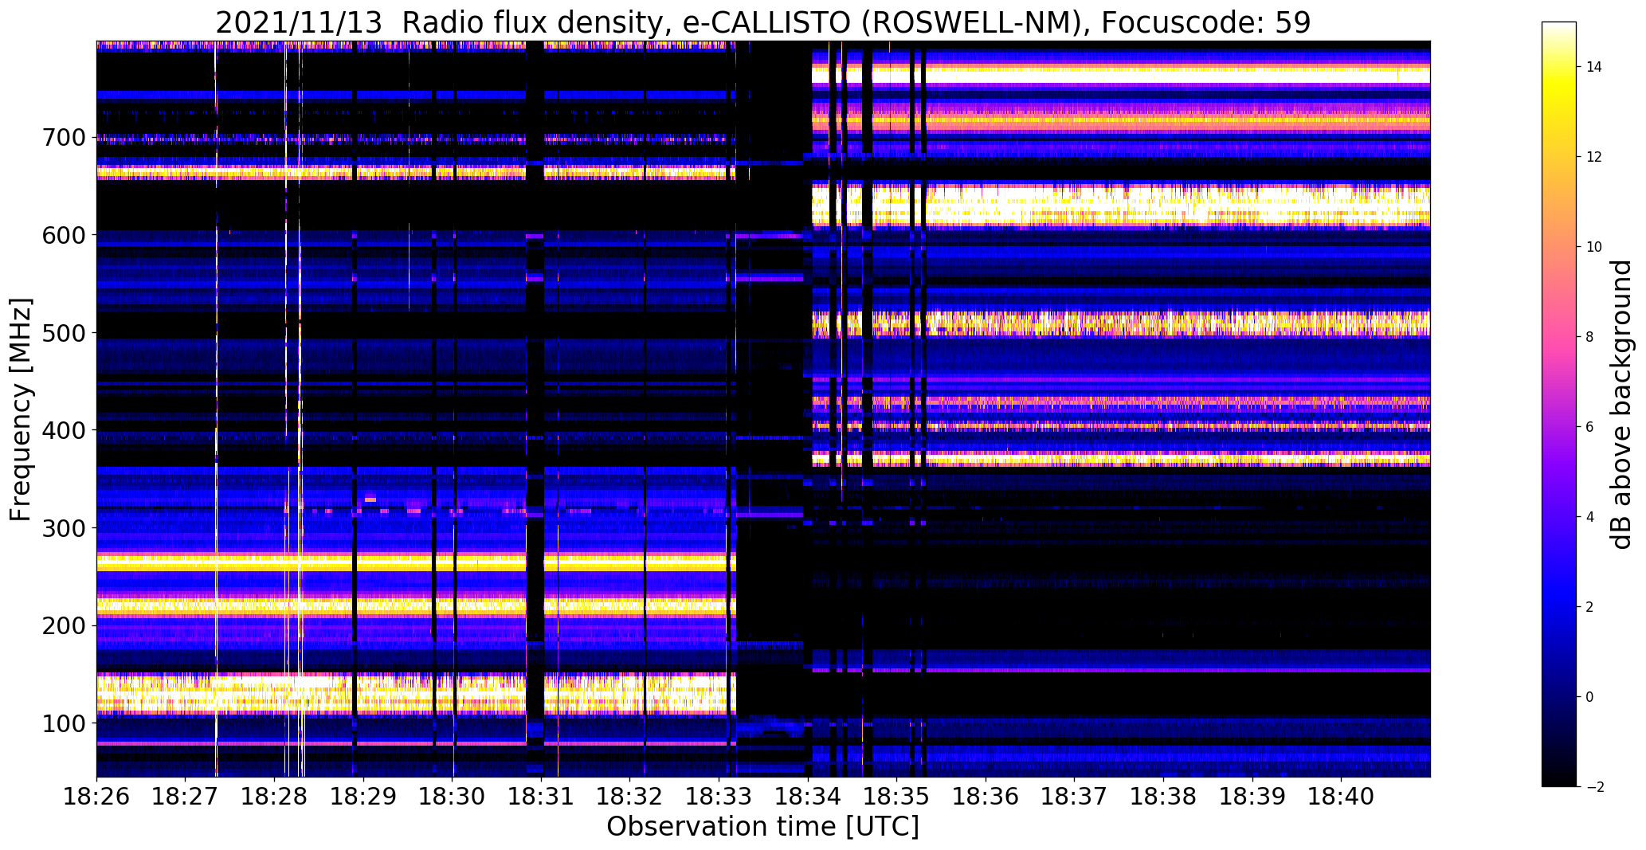This screenshot has height=850, width=1646.
Task: Click the colorbar tick label 8
Action: (1590, 337)
